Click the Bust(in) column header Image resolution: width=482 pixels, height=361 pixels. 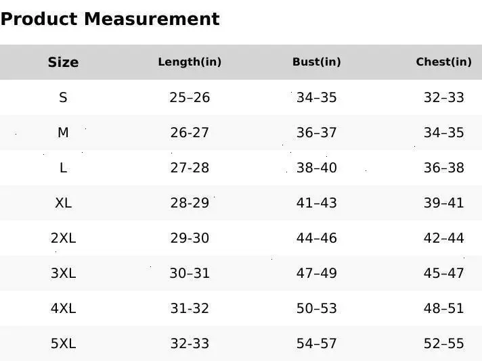tap(316, 62)
